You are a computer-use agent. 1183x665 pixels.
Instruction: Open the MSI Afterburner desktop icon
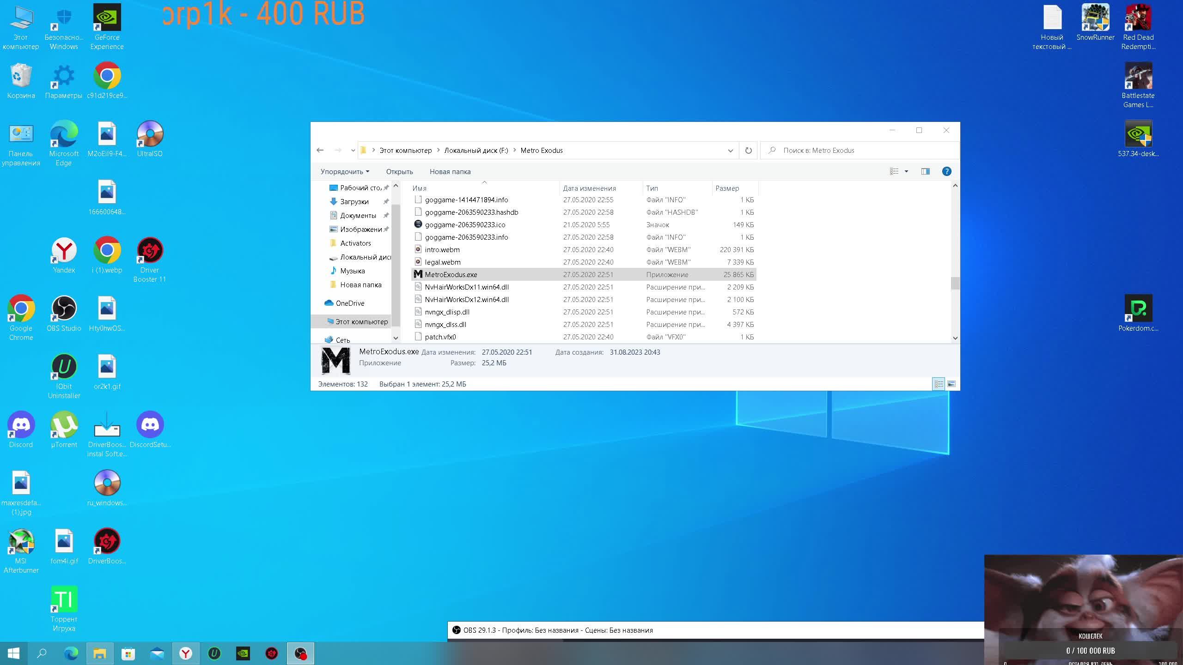coord(21,541)
